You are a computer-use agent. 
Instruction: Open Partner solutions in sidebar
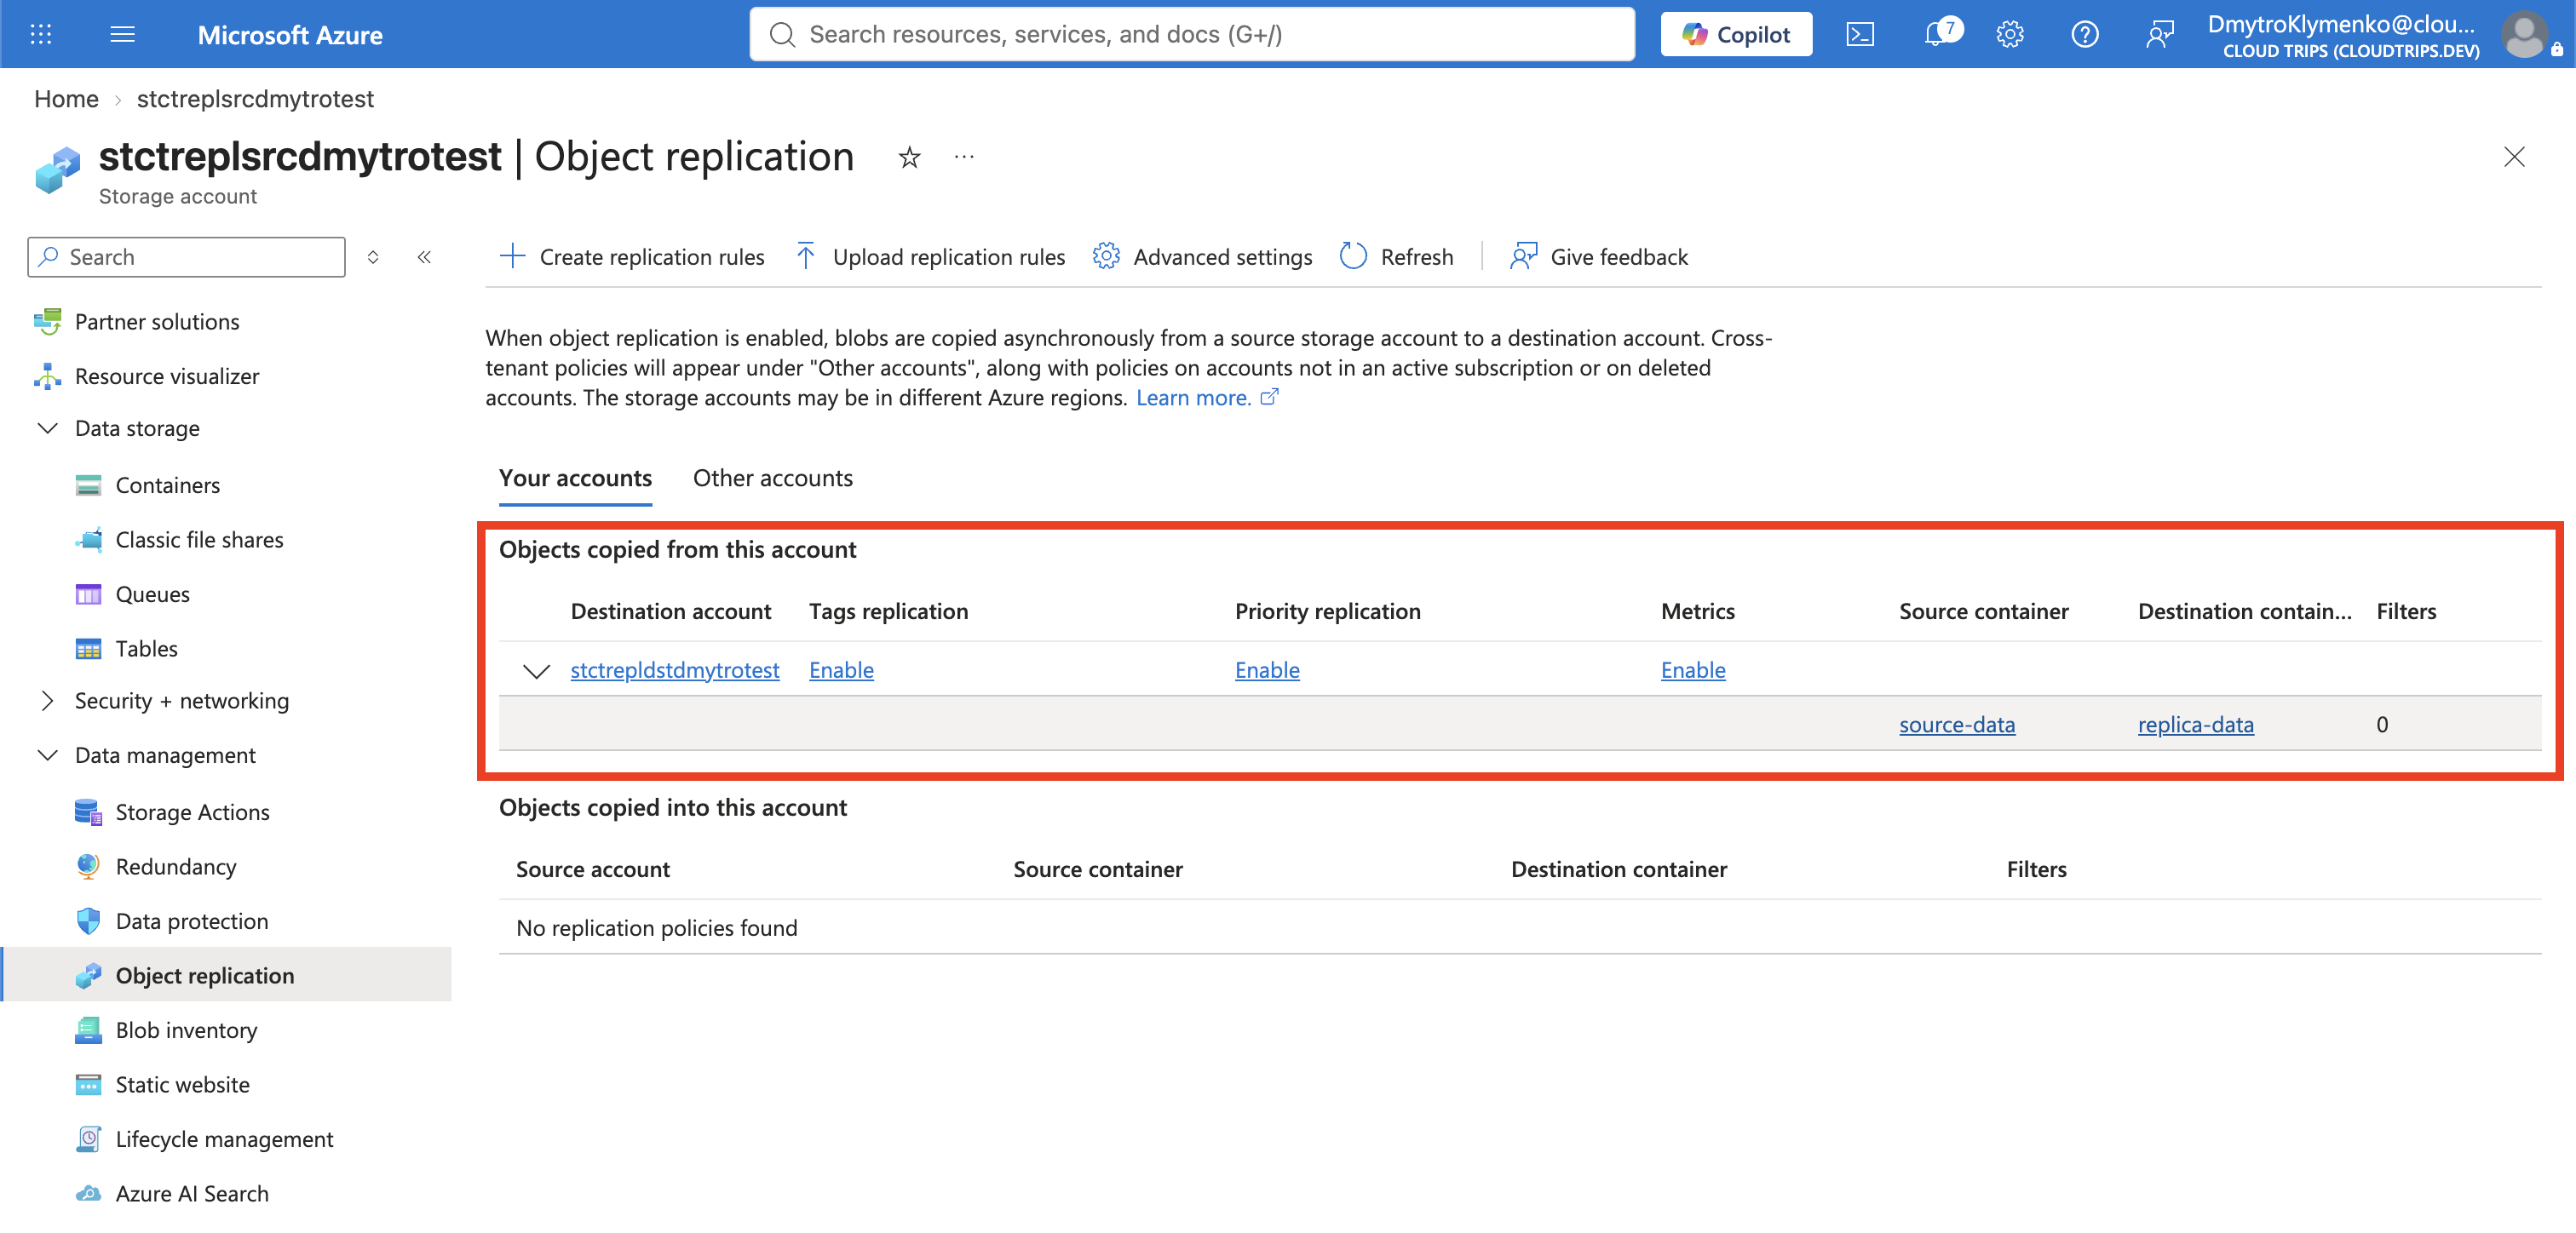pos(156,321)
